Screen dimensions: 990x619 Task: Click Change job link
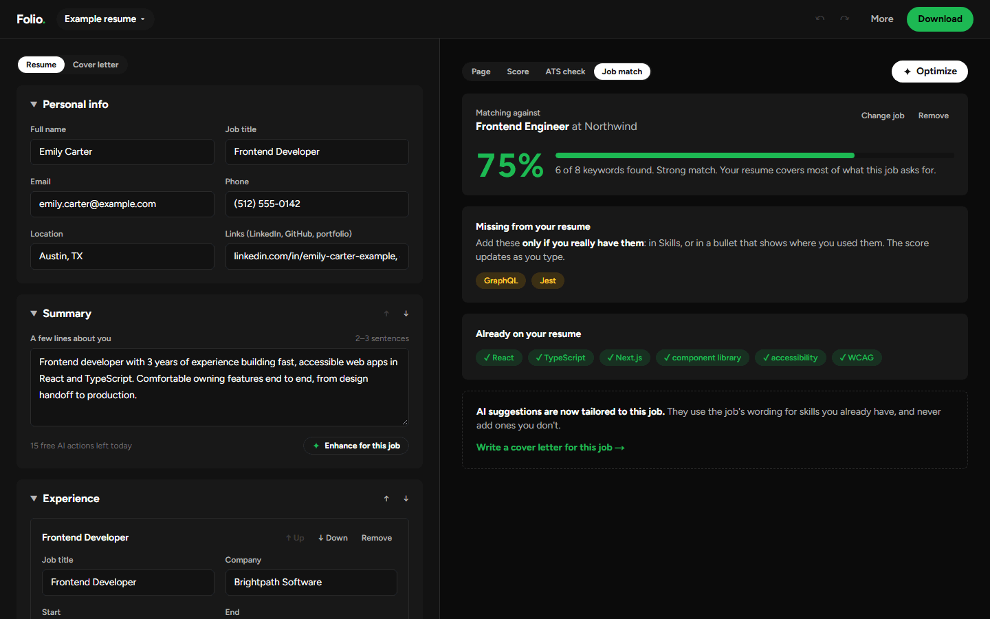tap(883, 116)
